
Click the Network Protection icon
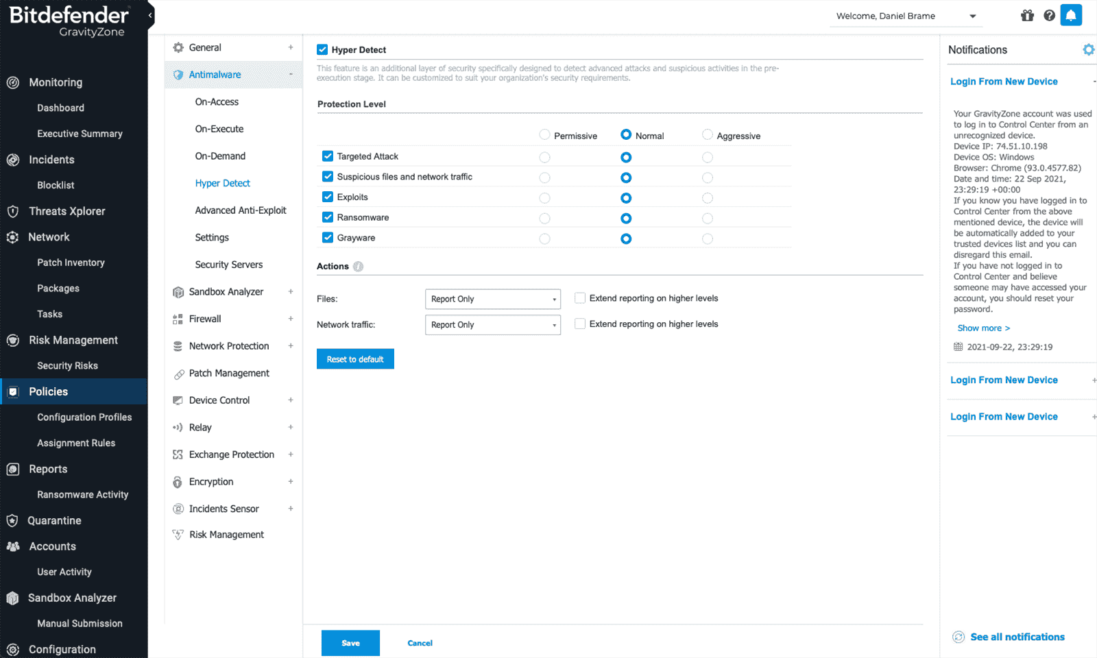[178, 346]
